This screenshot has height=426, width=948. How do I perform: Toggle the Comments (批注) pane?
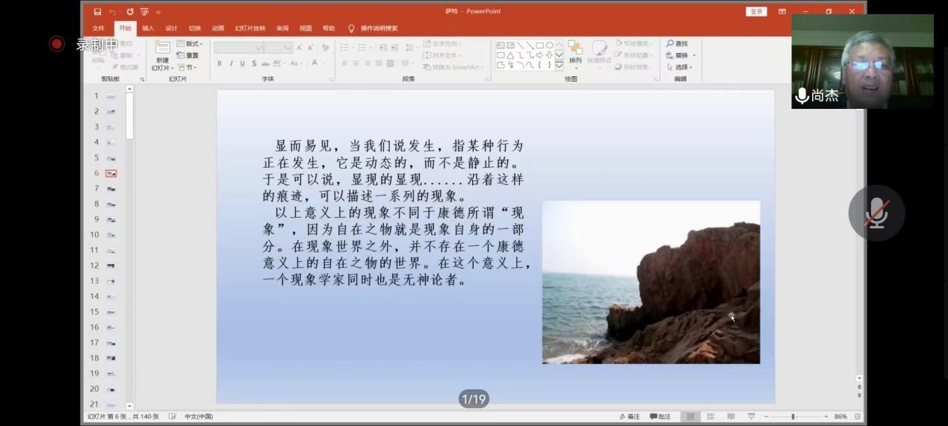click(660, 416)
